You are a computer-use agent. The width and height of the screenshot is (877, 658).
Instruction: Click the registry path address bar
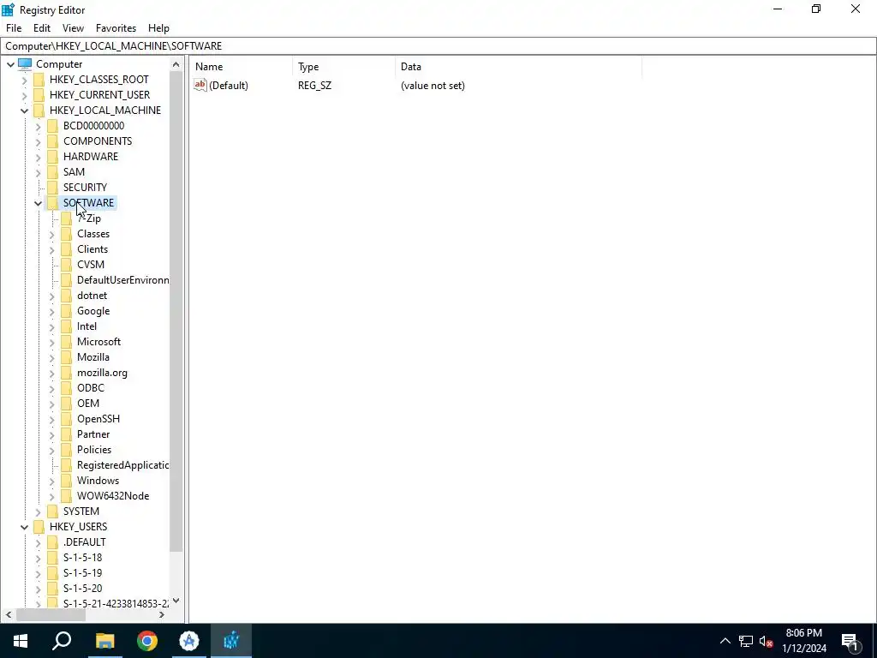point(438,46)
